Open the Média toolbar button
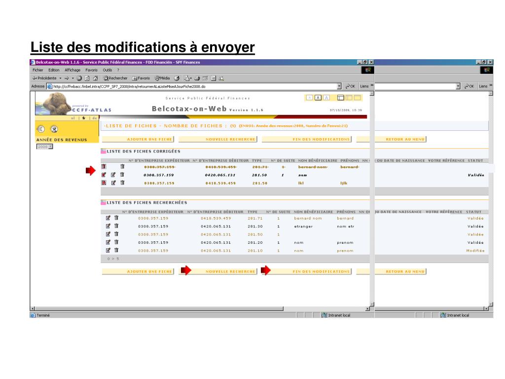Screen dimensions: 505x379 [162, 78]
